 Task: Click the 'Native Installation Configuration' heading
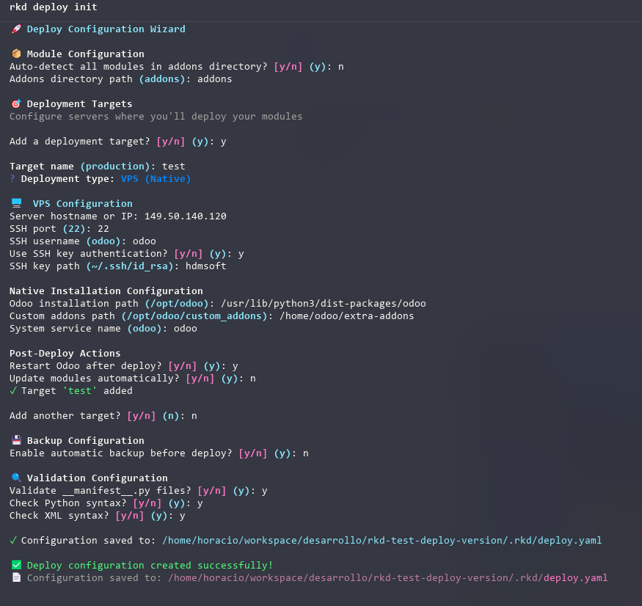click(x=106, y=291)
